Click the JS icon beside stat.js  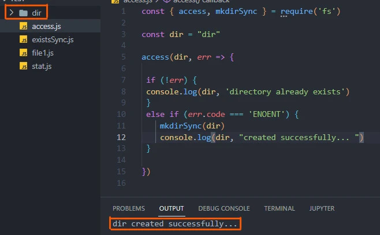tap(23, 66)
